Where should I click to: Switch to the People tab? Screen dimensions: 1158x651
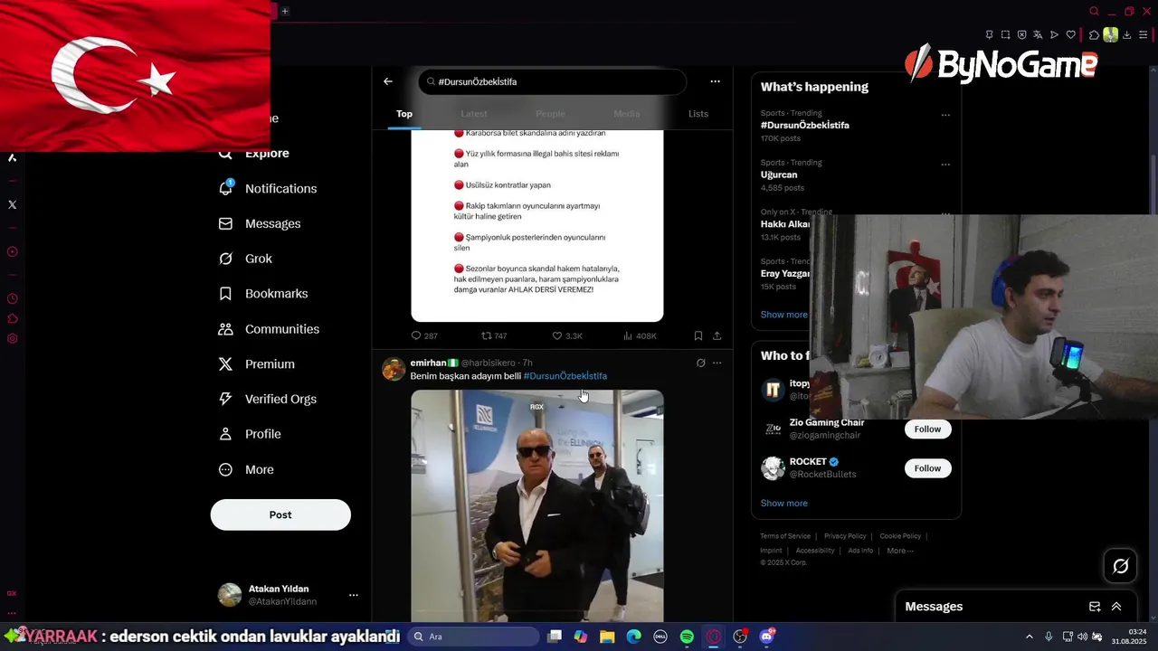click(550, 114)
